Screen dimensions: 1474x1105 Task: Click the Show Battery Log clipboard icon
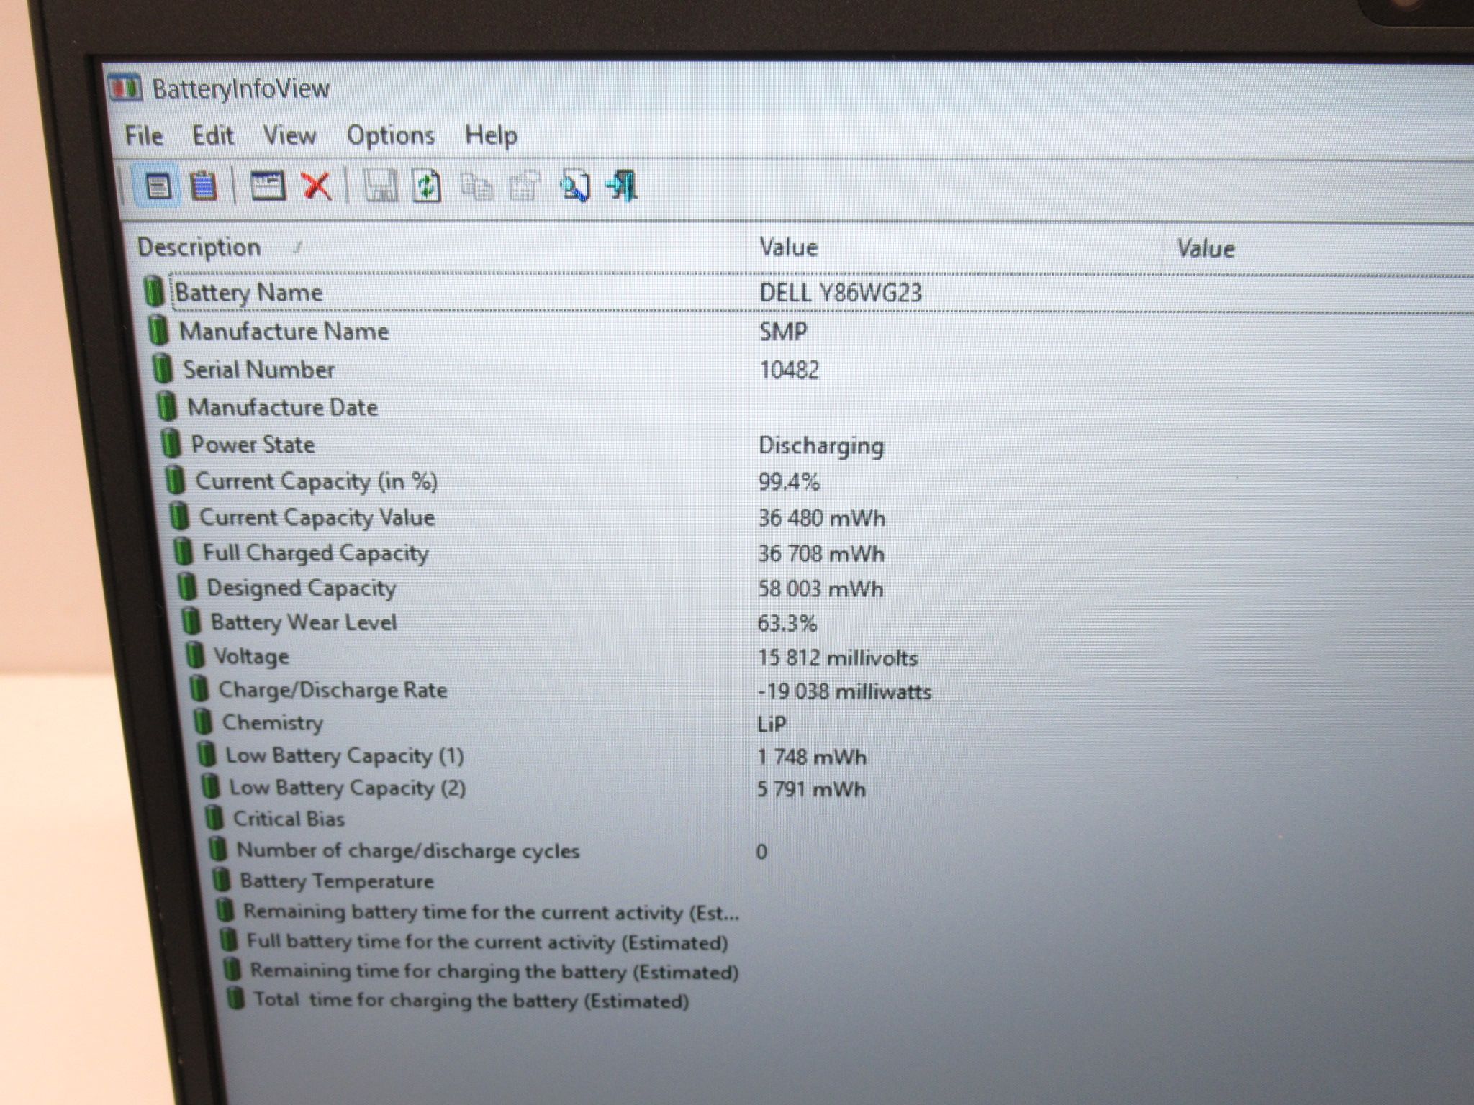[204, 186]
